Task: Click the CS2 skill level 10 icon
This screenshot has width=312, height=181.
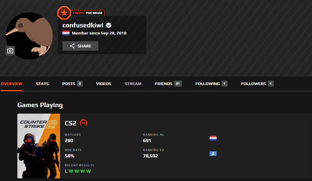Action: (x=84, y=123)
